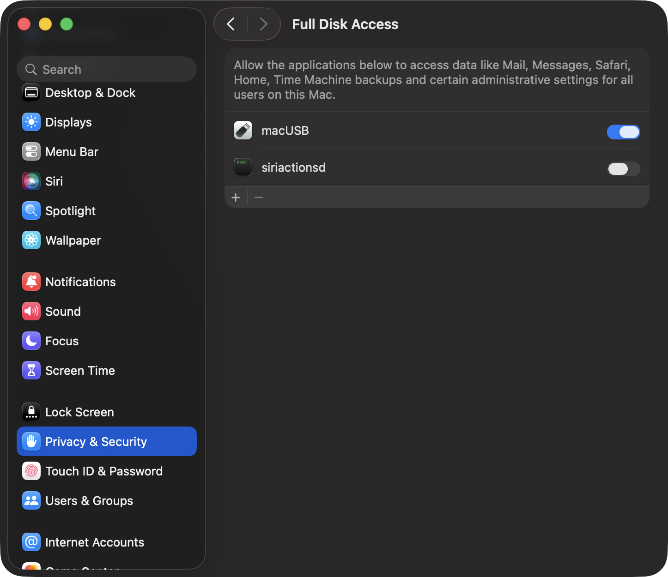Minimize window with the yellow button
The width and height of the screenshot is (668, 577).
45,24
